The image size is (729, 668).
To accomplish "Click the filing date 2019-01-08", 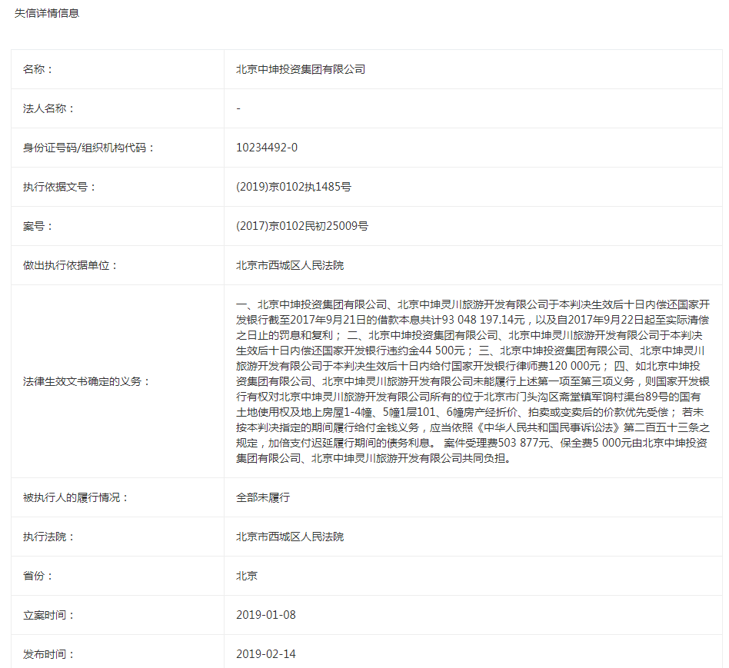I will 266,615.
